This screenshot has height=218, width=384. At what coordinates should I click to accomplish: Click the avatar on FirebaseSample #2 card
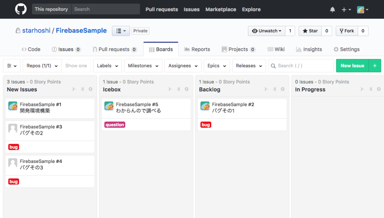(x=205, y=106)
